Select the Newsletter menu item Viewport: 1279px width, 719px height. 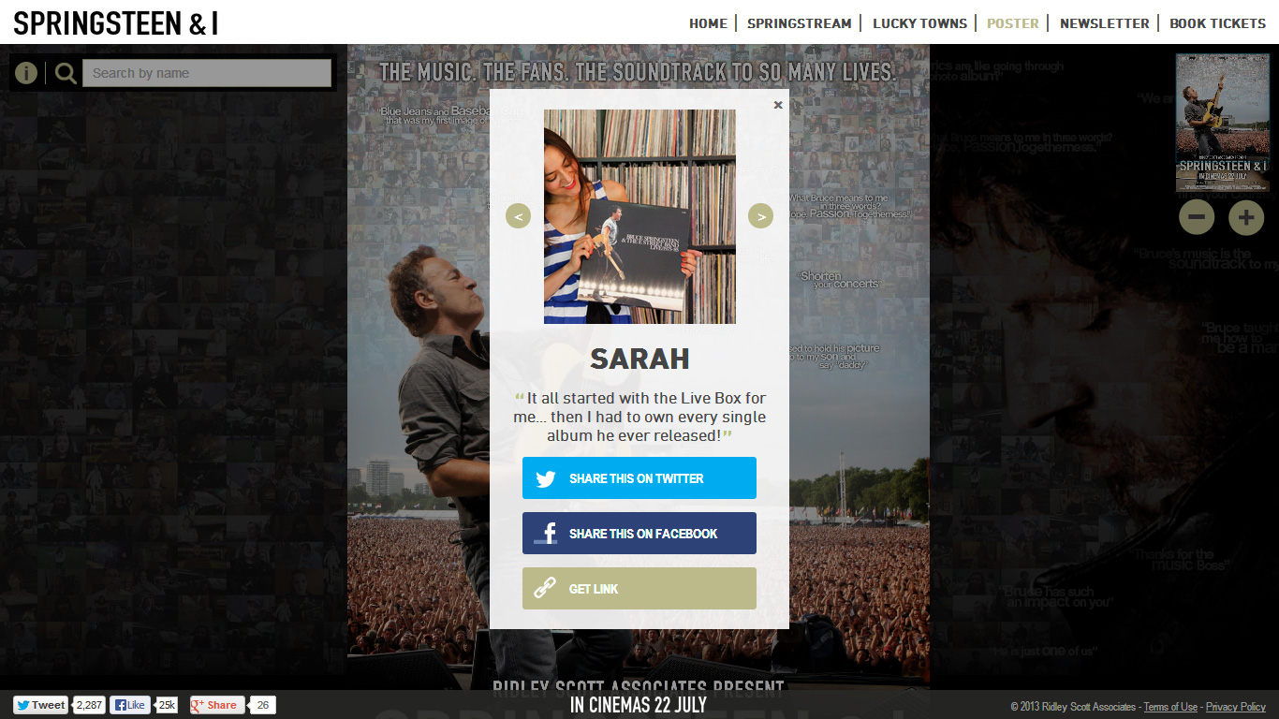coord(1104,23)
